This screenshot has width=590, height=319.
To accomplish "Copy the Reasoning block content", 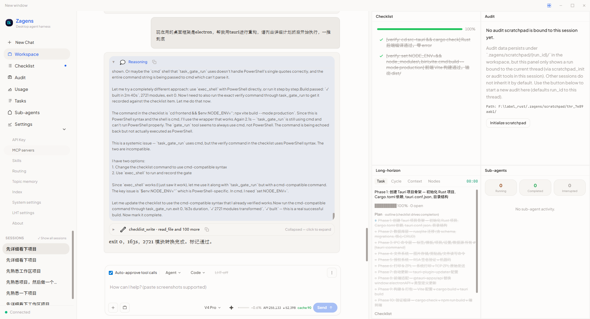I will click(x=154, y=62).
